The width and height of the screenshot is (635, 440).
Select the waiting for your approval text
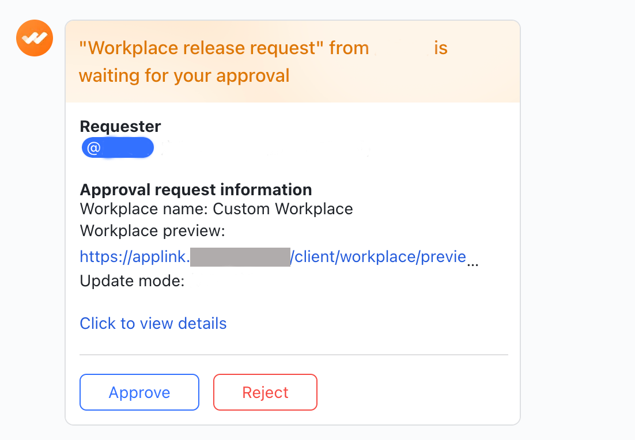click(184, 75)
